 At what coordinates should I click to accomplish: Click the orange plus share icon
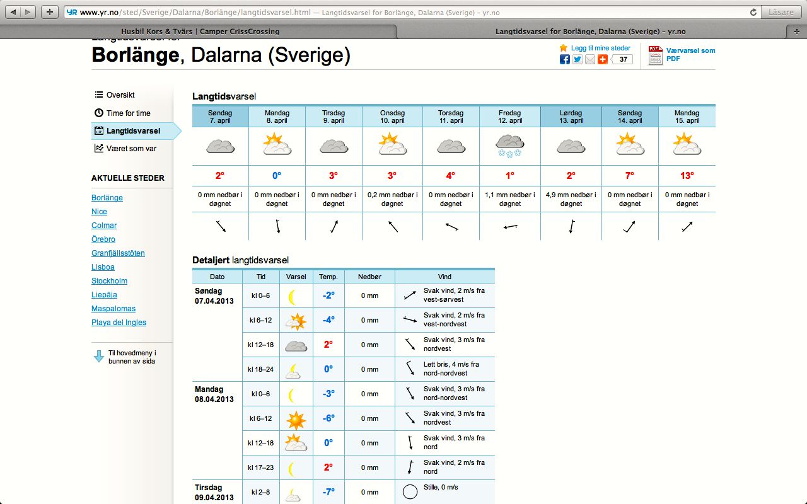603,59
